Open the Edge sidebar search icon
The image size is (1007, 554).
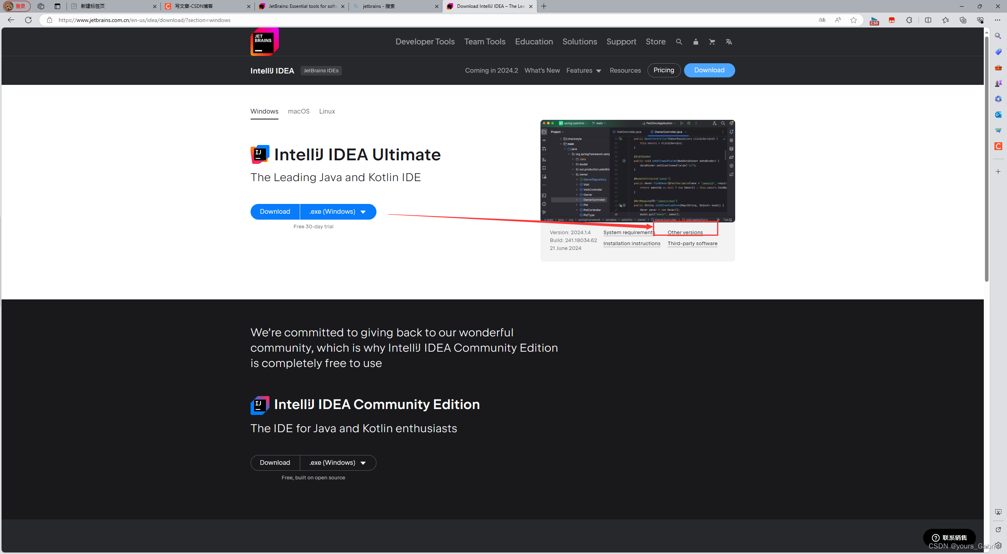coord(998,36)
